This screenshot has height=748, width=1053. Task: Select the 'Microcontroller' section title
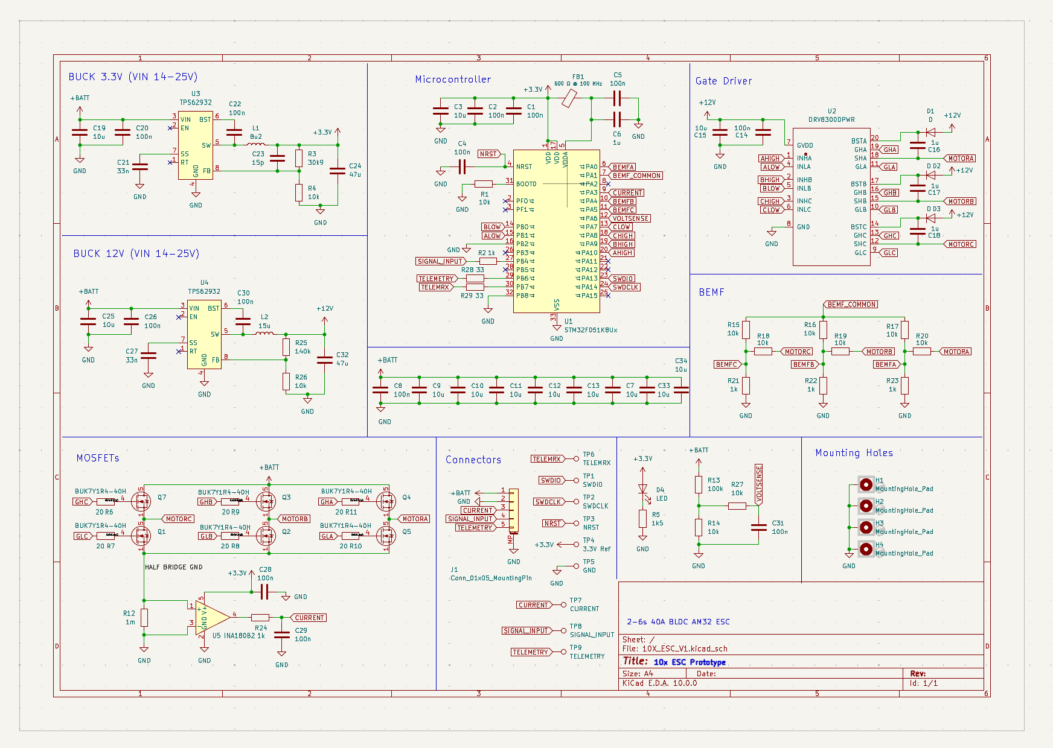[453, 79]
